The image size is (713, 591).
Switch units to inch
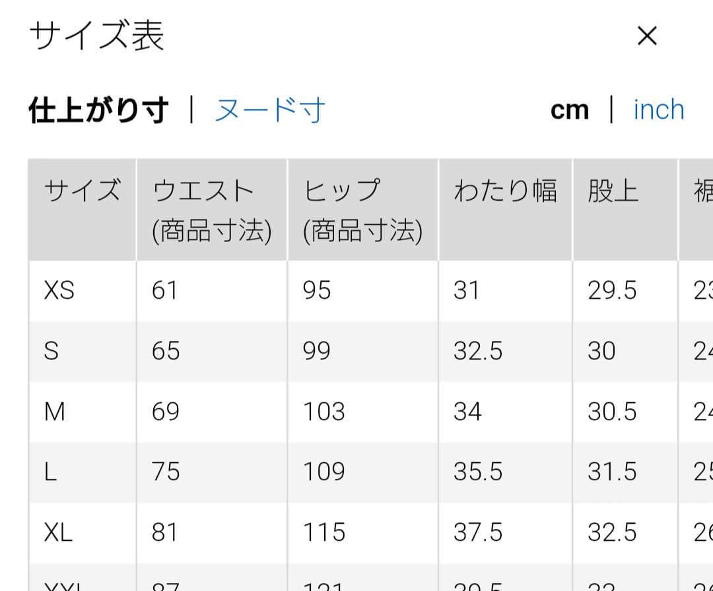(x=659, y=110)
